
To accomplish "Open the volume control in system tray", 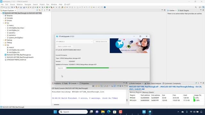I will pos(194,112).
